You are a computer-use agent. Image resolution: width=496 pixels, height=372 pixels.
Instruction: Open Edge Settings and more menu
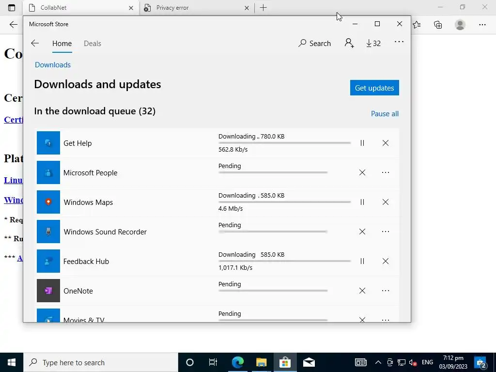(x=482, y=25)
